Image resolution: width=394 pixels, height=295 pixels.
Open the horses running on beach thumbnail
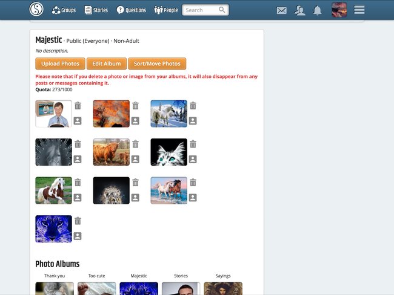[169, 190]
